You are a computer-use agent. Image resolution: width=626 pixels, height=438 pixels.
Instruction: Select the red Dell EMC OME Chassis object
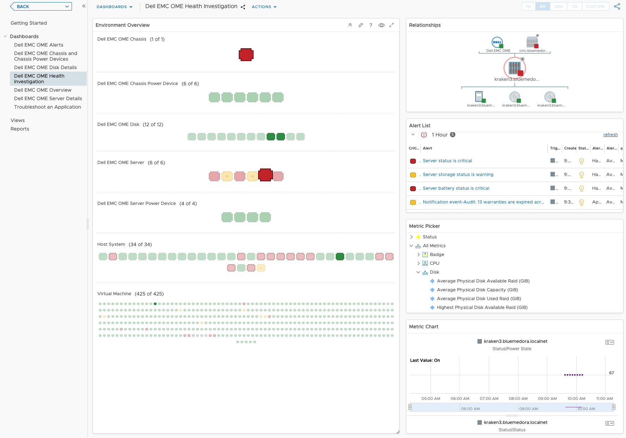coord(246,55)
